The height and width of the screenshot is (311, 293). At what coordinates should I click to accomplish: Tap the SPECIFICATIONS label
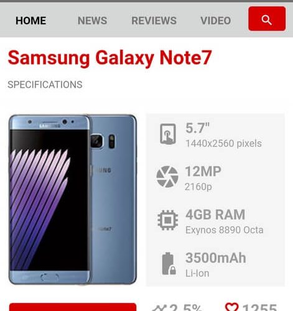[45, 85]
